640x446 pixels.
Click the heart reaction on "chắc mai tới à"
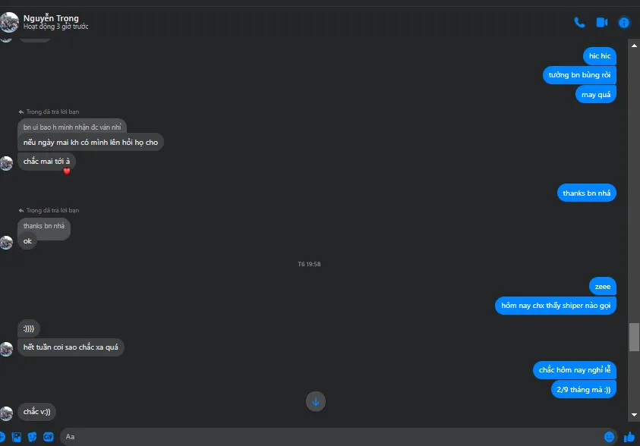67,171
